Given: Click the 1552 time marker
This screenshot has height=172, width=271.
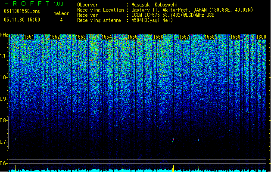Looking at the screenshot, I should pyautogui.click(x=55, y=37).
